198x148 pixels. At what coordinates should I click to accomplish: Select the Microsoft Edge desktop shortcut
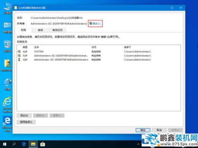[x=8, y=124]
